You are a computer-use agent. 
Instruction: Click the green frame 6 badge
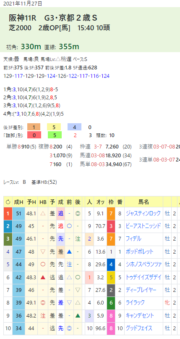[x=111, y=302]
